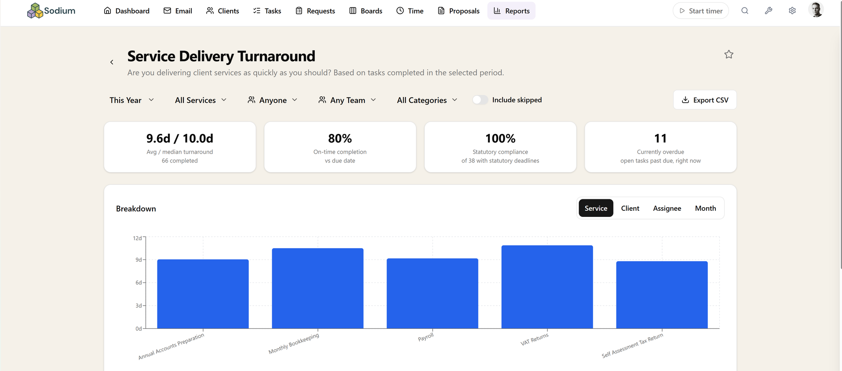Click the Sodium logo

click(51, 11)
